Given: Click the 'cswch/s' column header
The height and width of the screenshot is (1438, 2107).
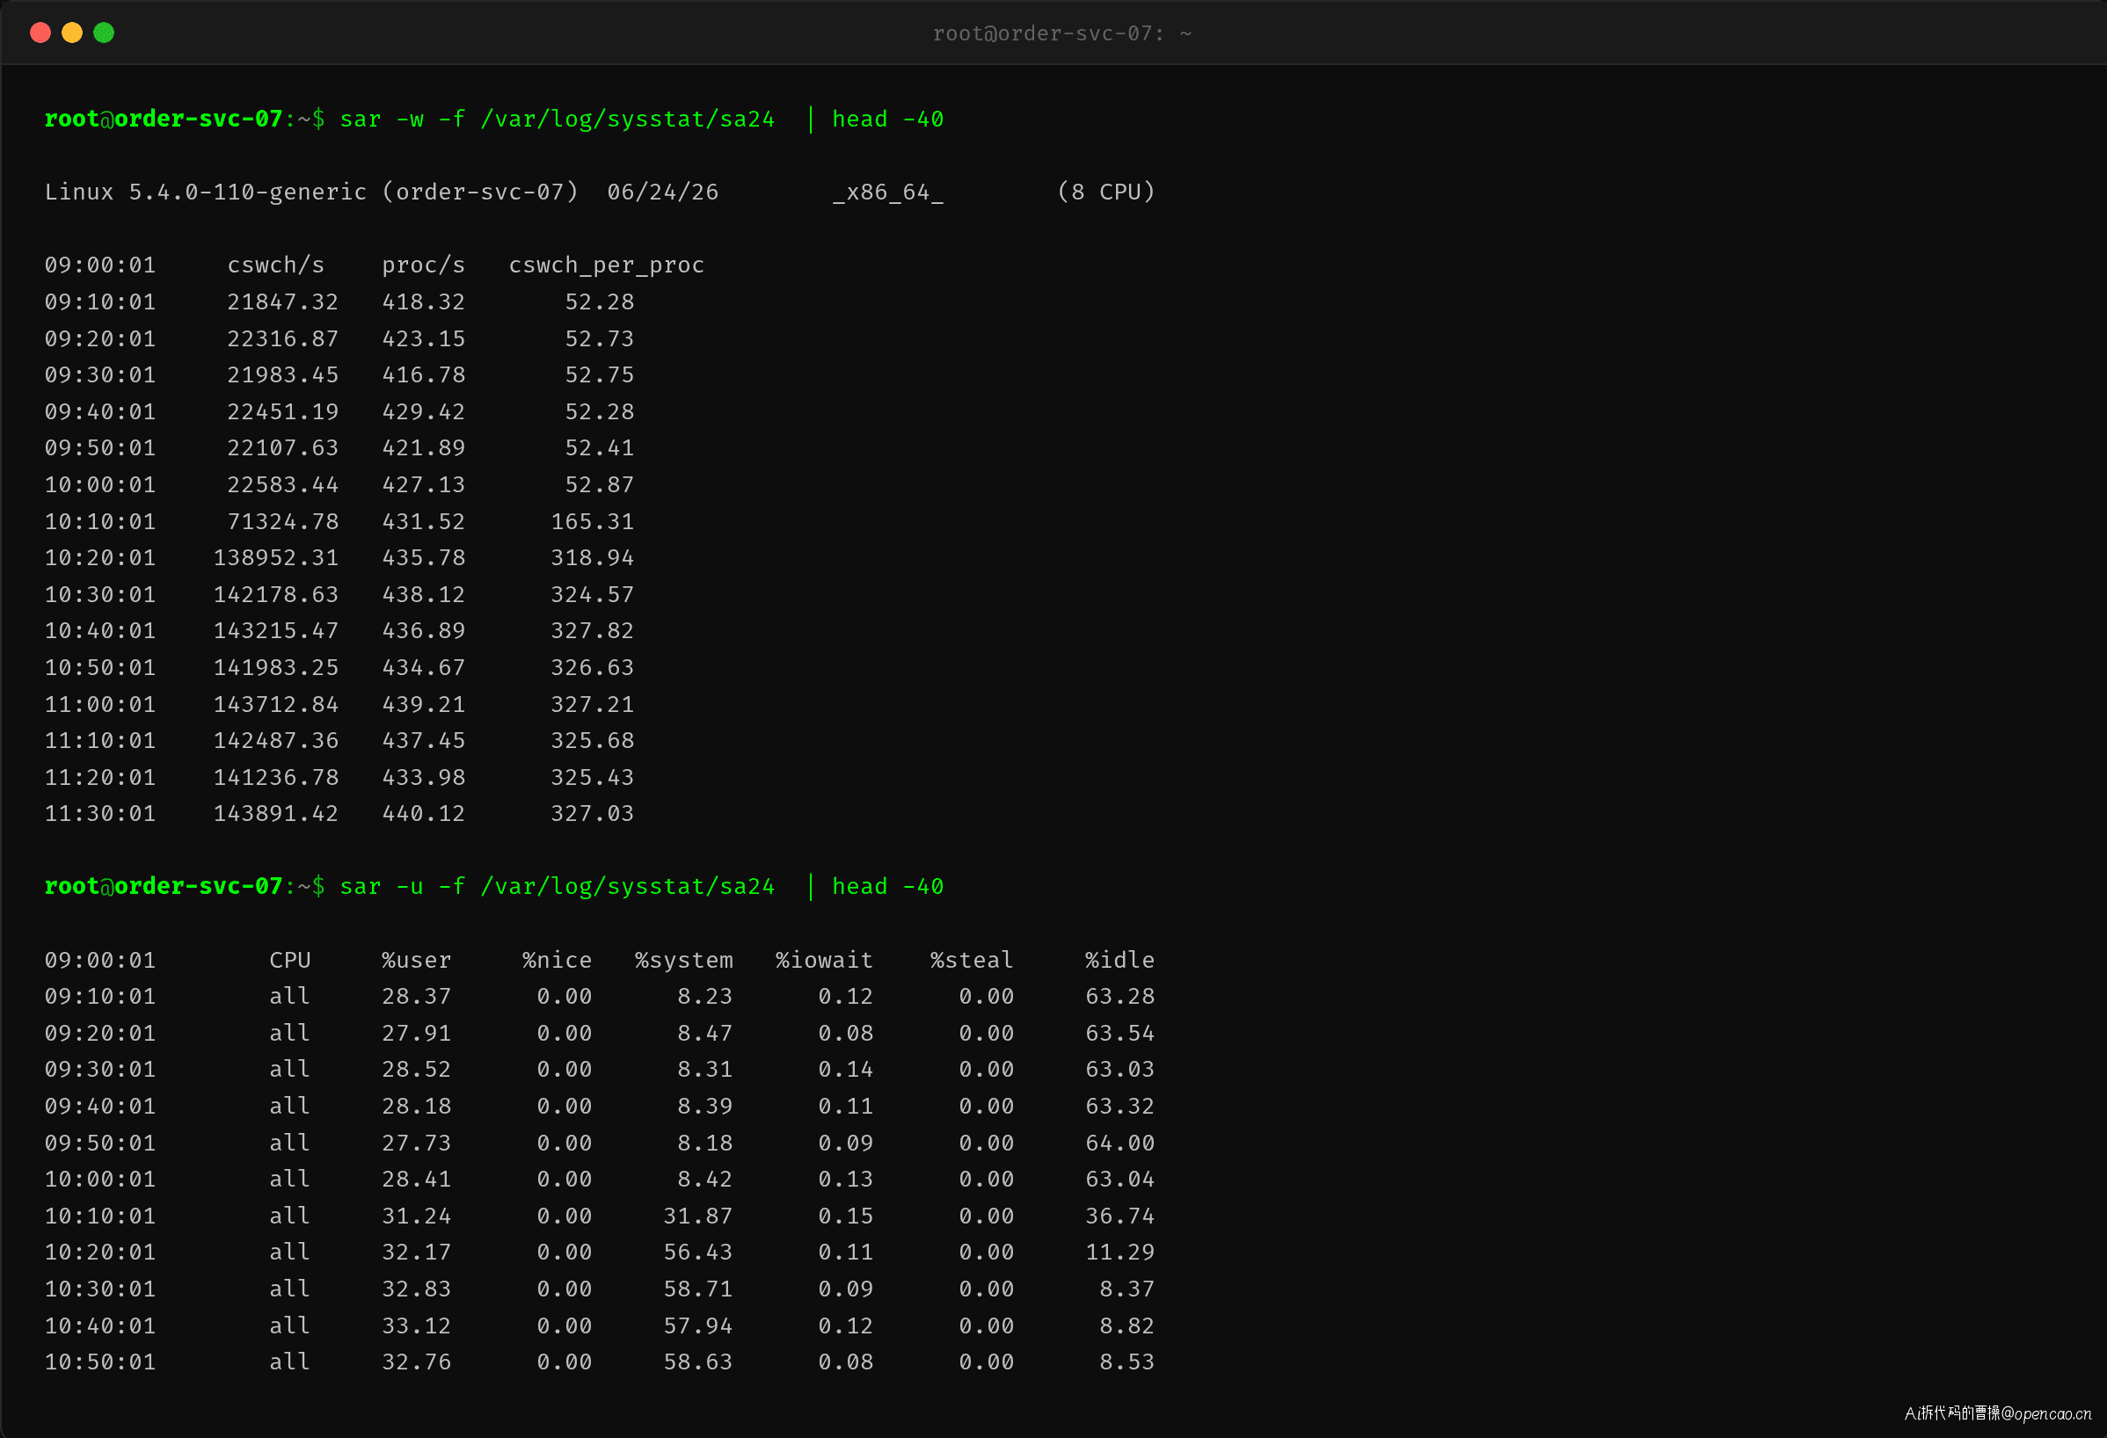Looking at the screenshot, I should 275,265.
